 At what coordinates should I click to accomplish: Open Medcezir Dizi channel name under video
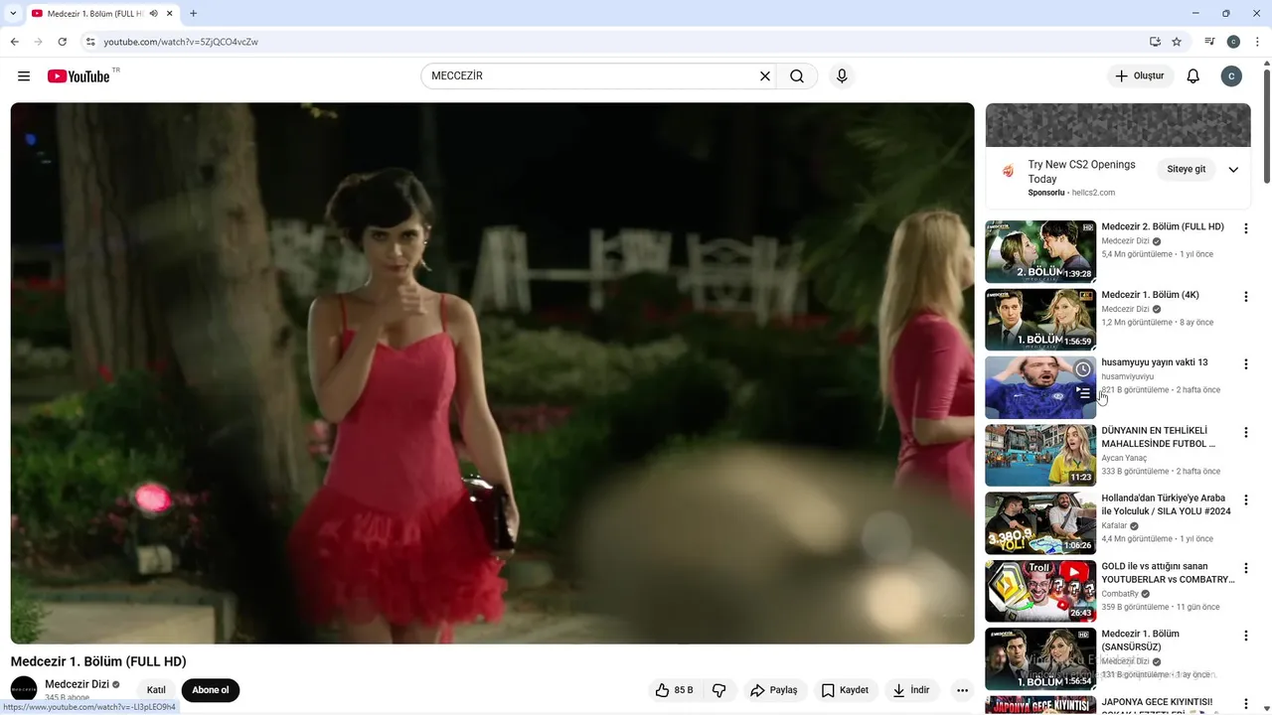click(x=77, y=684)
